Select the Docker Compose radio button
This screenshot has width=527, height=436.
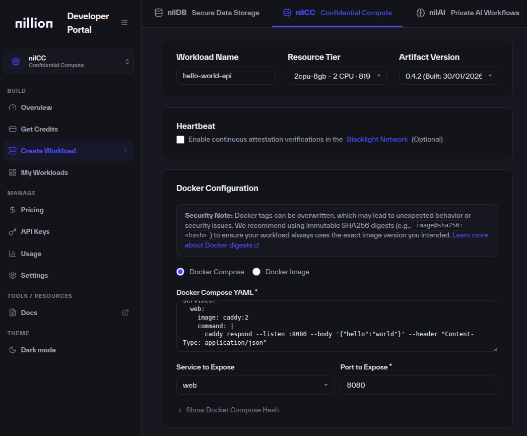tap(180, 272)
